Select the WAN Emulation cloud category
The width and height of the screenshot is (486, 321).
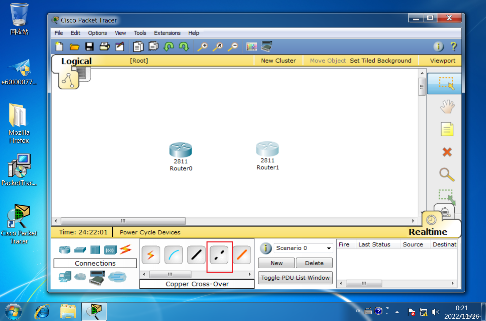(80, 277)
